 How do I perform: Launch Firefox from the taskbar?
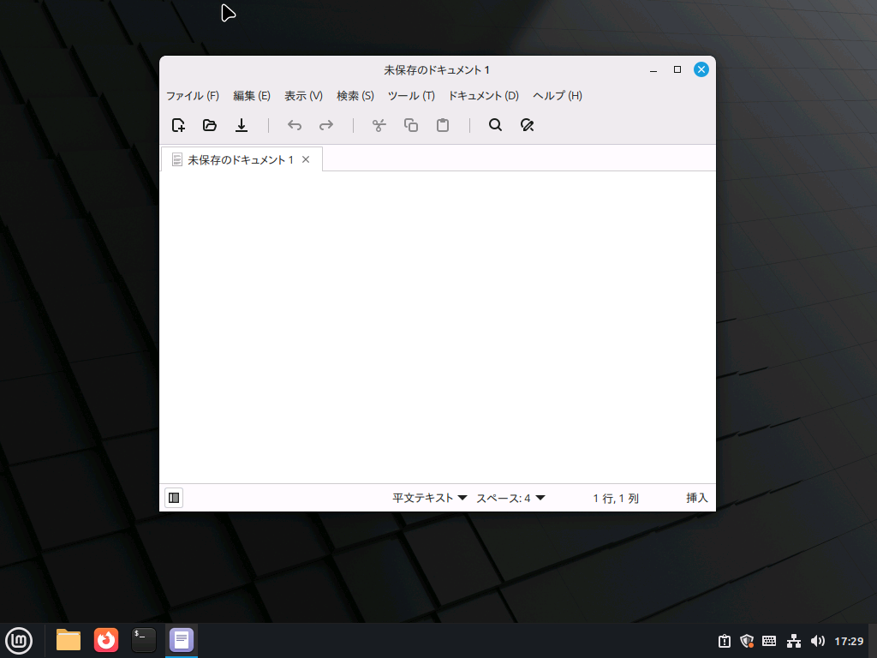[x=106, y=639]
